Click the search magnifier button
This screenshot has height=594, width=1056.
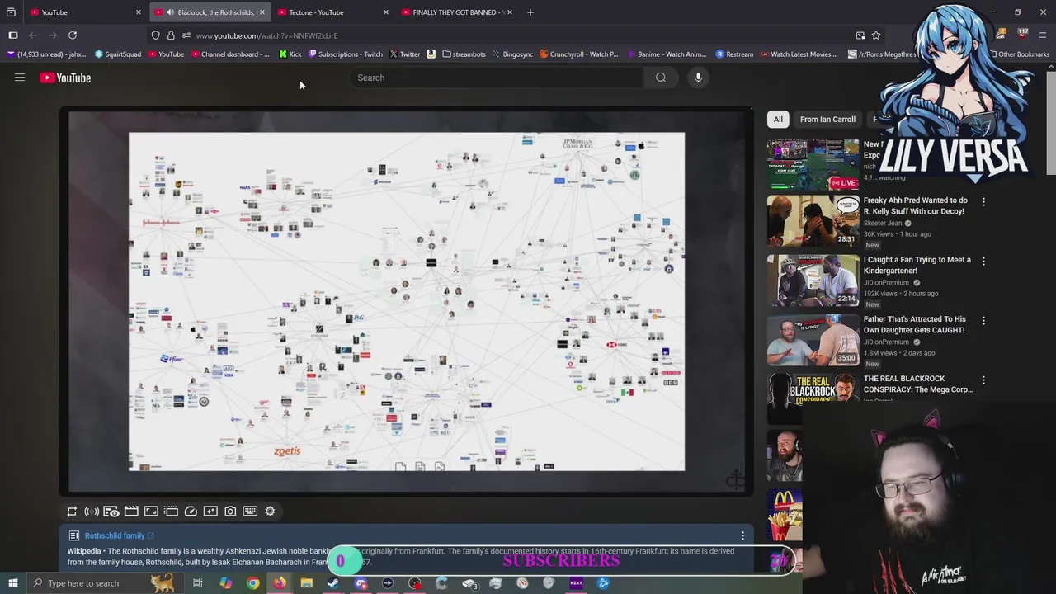(x=661, y=78)
